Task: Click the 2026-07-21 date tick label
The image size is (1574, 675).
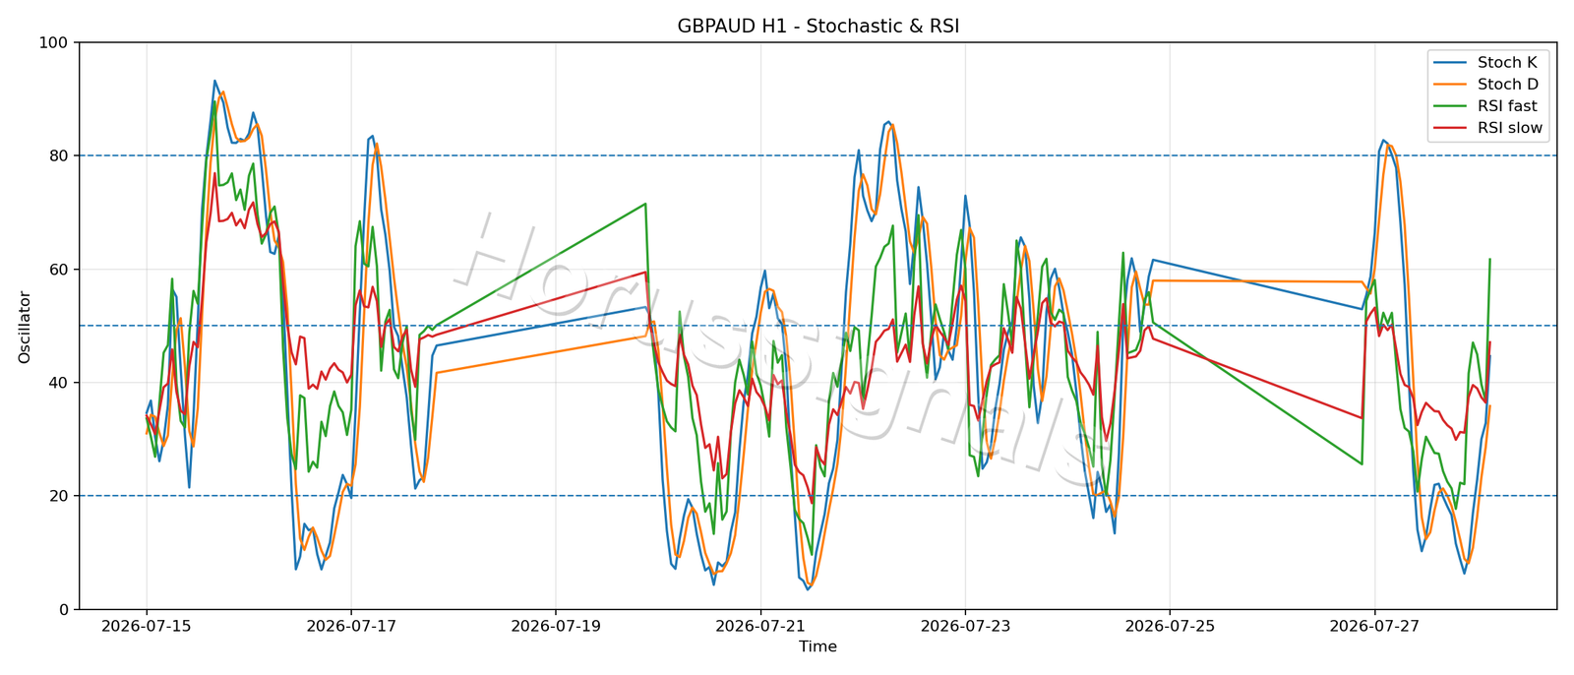Action: [760, 626]
